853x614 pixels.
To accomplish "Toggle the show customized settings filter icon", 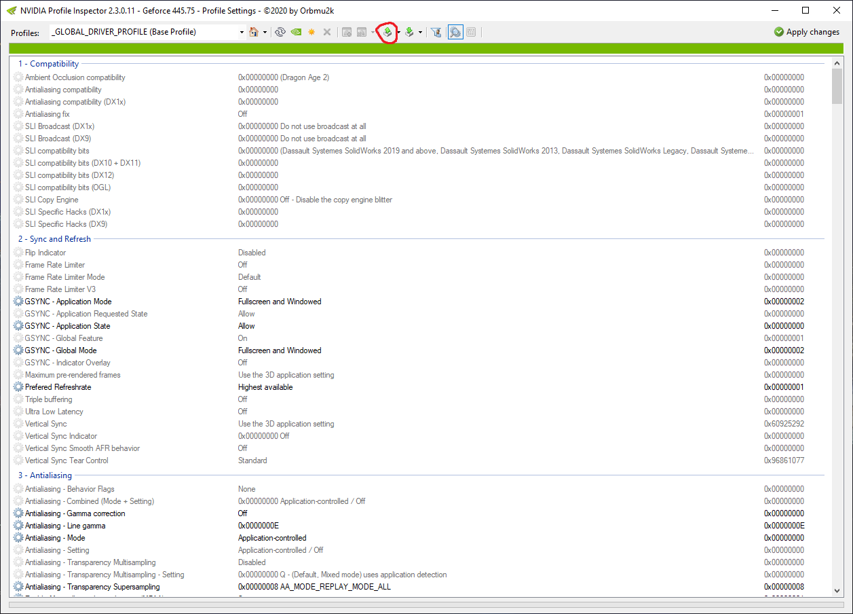I will point(436,32).
